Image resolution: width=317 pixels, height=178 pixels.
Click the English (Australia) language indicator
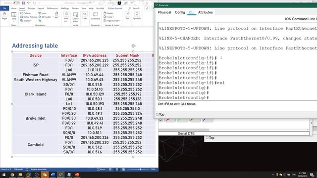tap(39, 169)
